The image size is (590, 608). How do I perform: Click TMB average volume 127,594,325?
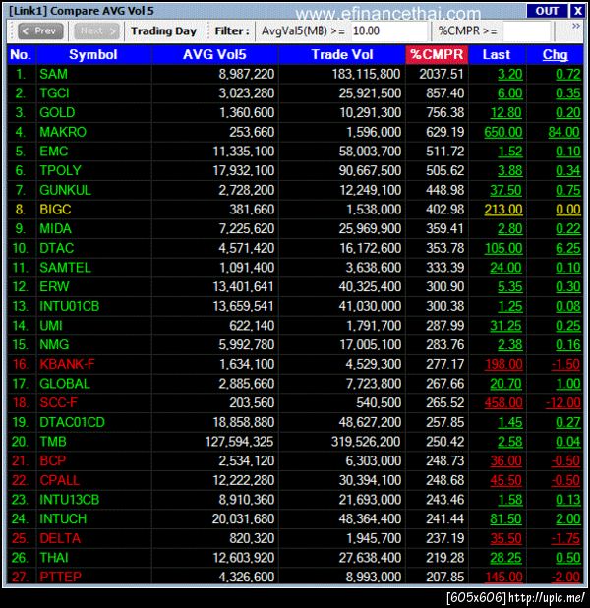[x=239, y=442]
